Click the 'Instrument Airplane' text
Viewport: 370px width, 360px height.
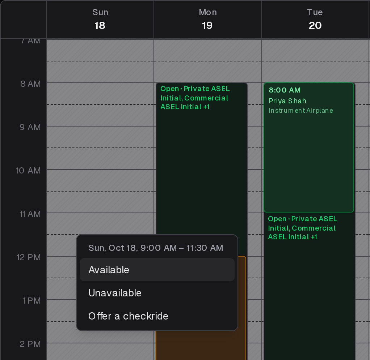tap(301, 111)
